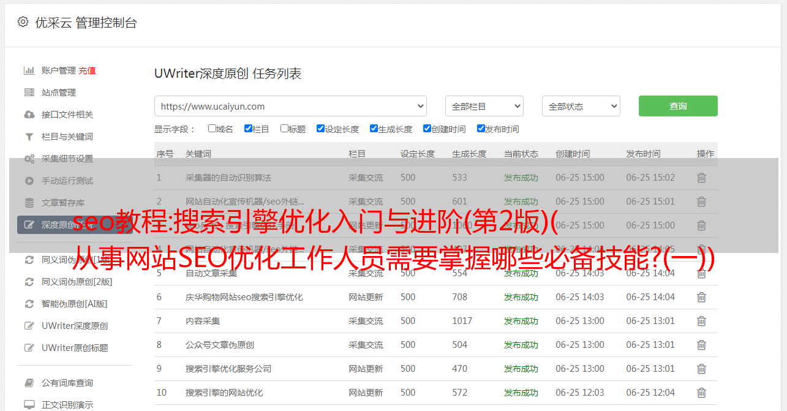Delete row 公众号文章伪原创 via trash icon
Image resolution: width=787 pixels, height=411 pixels.
point(702,345)
